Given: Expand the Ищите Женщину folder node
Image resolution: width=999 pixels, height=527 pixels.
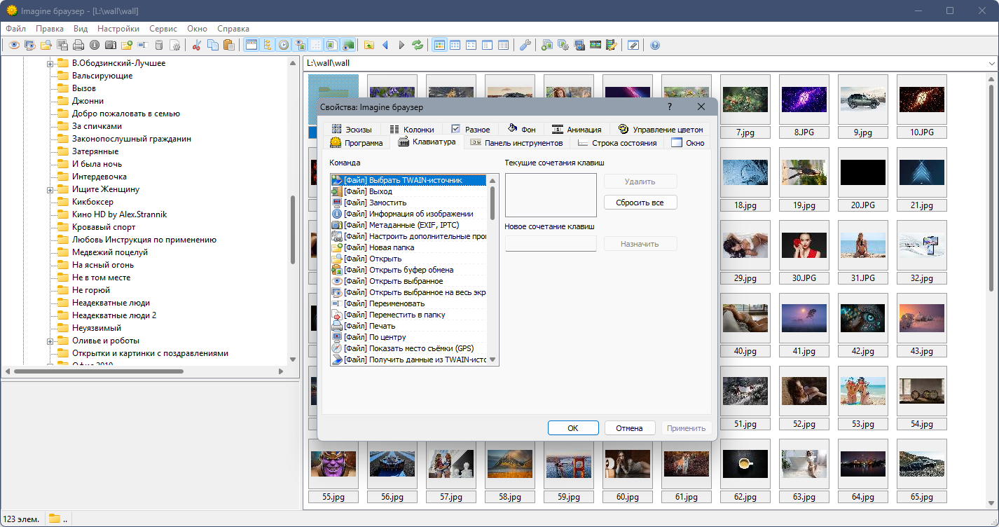Looking at the screenshot, I should [x=50, y=190].
